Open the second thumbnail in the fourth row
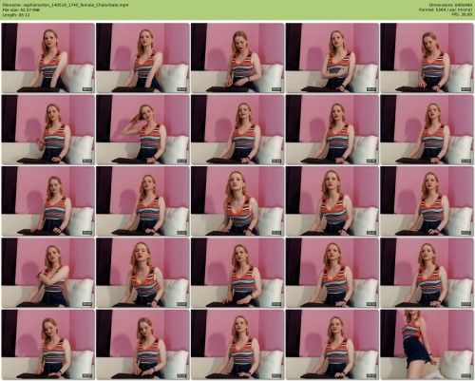 pos(142,273)
